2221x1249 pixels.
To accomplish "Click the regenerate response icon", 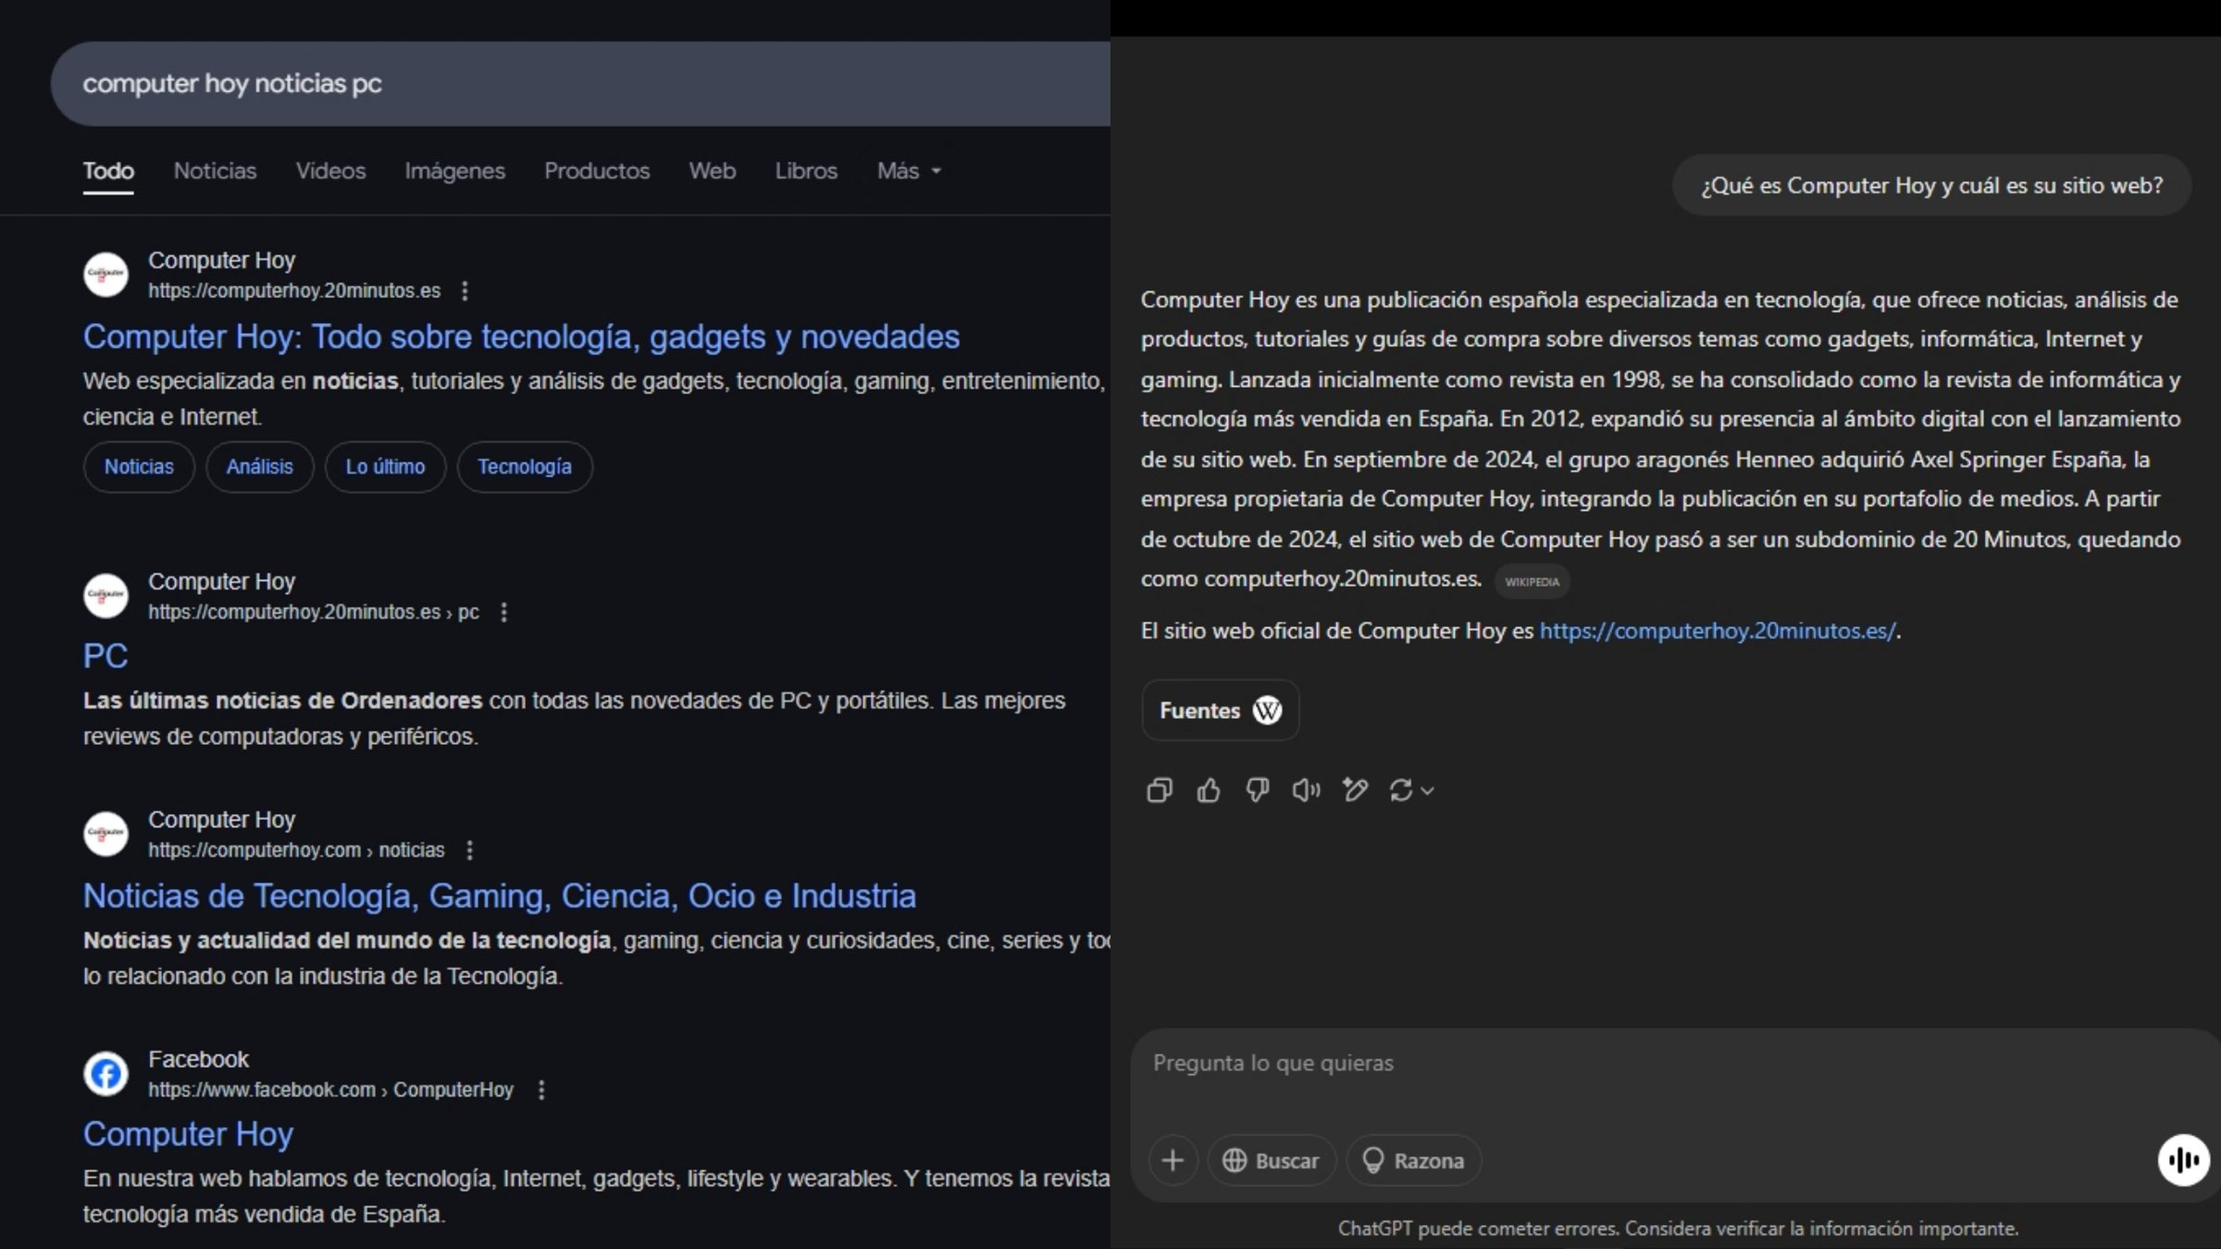I will (x=1402, y=789).
